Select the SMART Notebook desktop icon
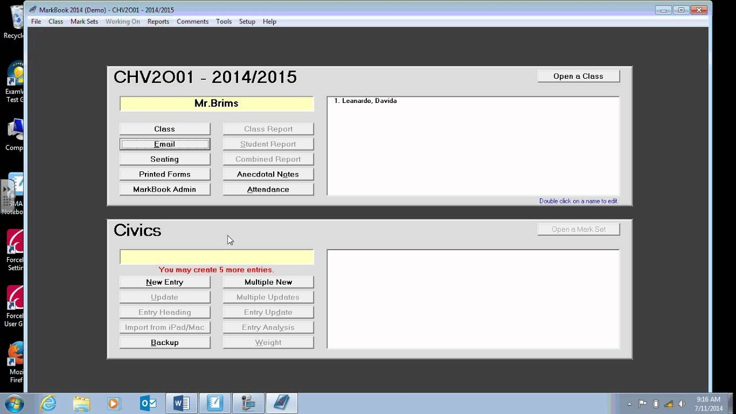Viewport: 736px width, 414px height. click(x=15, y=194)
